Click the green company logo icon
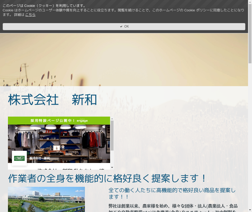 [x=19, y=158]
